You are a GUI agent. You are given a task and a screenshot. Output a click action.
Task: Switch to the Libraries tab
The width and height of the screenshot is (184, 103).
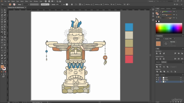158,62
